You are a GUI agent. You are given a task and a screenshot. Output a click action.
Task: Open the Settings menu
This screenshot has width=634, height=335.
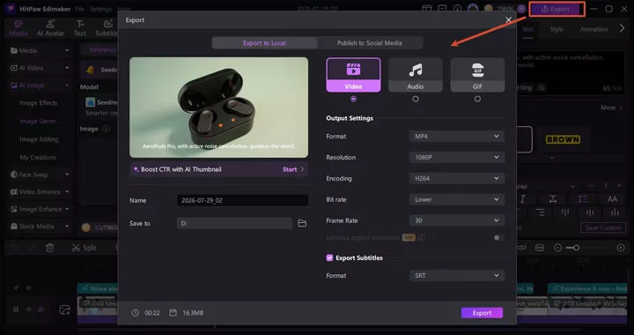(100, 9)
